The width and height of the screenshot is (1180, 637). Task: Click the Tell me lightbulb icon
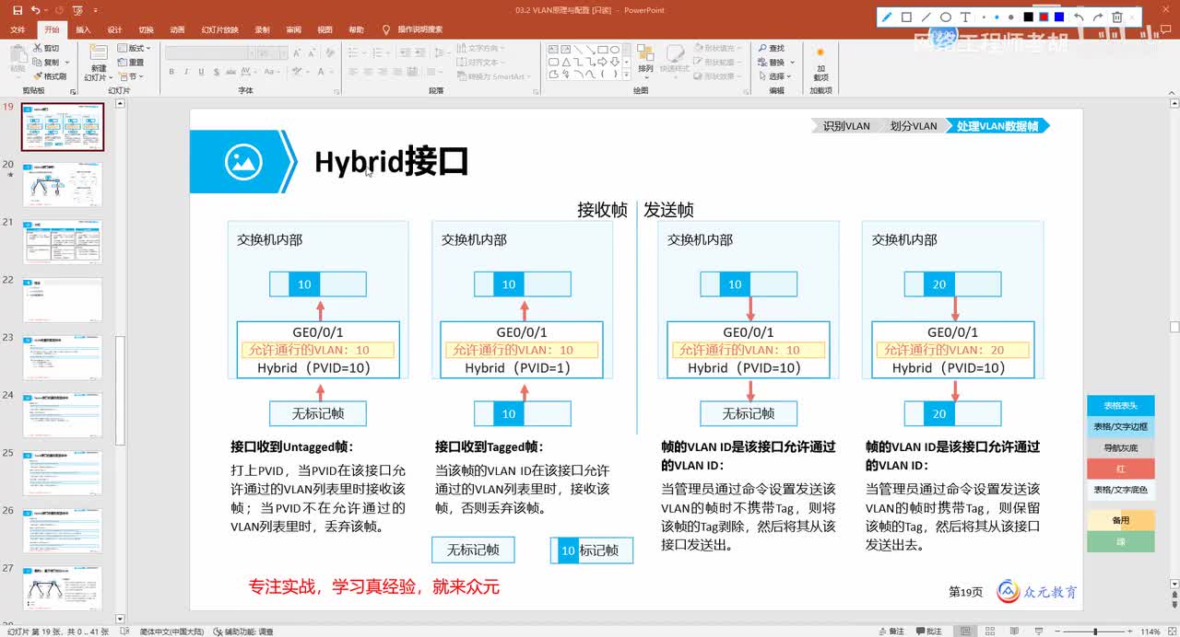coord(385,29)
